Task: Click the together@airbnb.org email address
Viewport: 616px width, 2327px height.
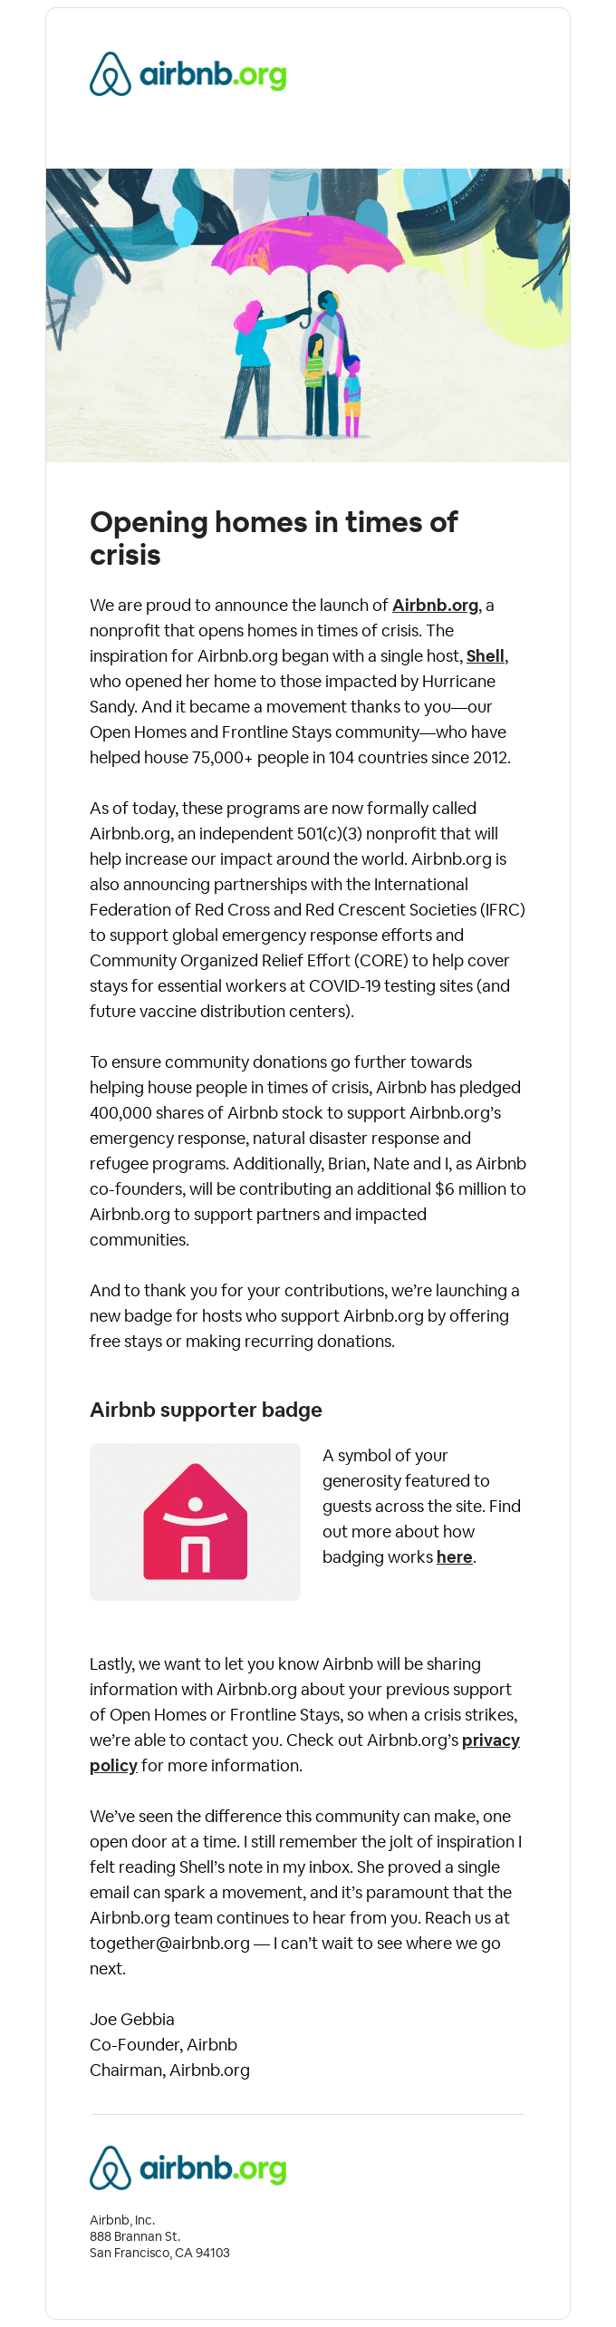Action: [169, 1944]
